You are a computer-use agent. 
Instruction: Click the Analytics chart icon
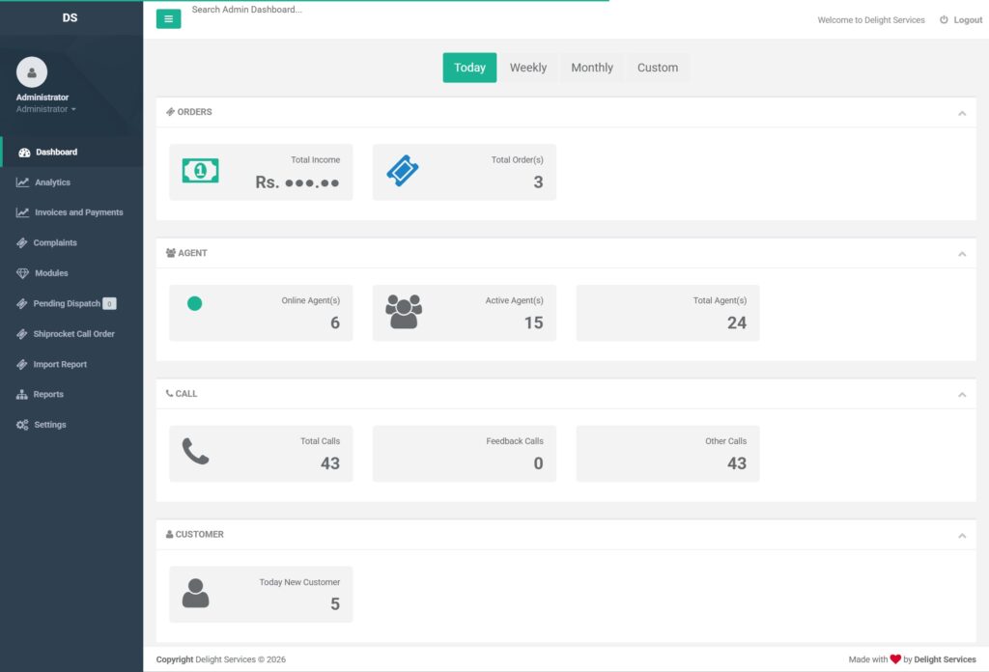pyautogui.click(x=23, y=182)
